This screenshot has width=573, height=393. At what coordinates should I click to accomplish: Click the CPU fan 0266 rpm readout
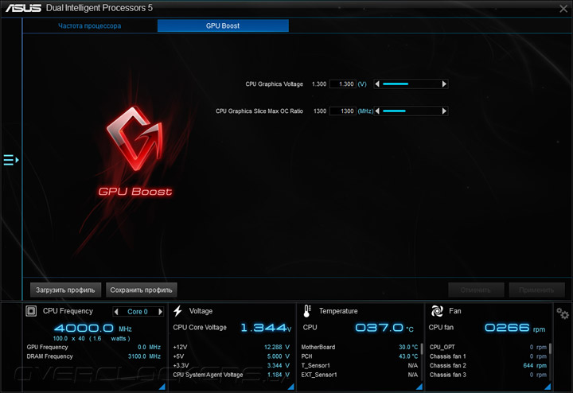click(x=515, y=328)
